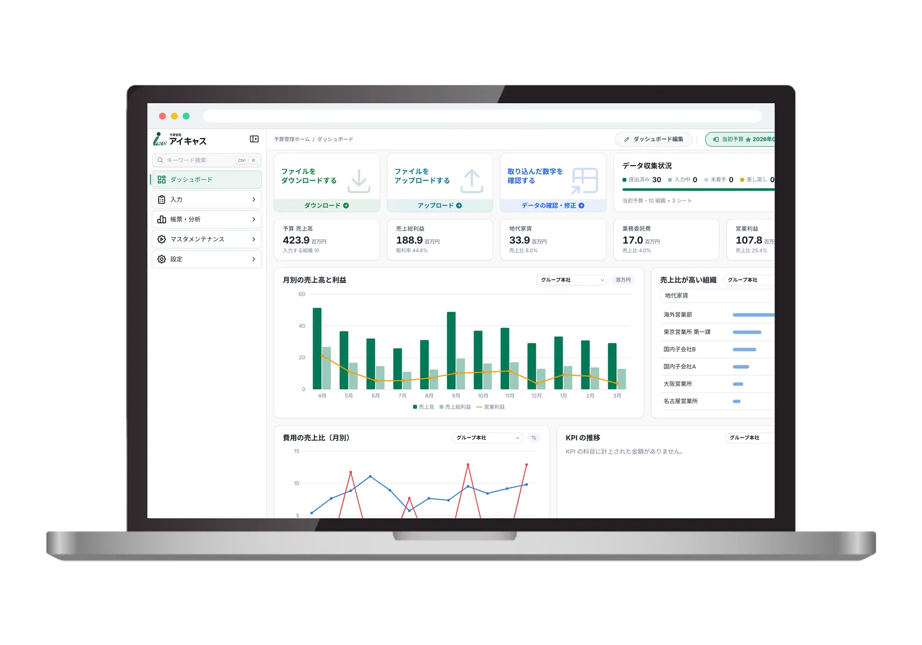Toggle 営業利益 legend entry
The image size is (922, 645).
(491, 407)
